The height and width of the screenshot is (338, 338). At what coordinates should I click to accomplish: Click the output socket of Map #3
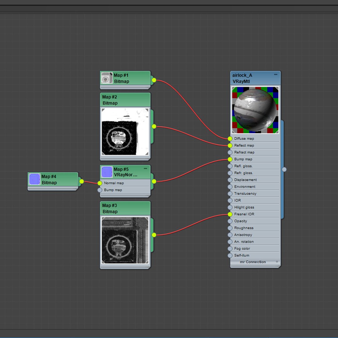[x=154, y=235]
